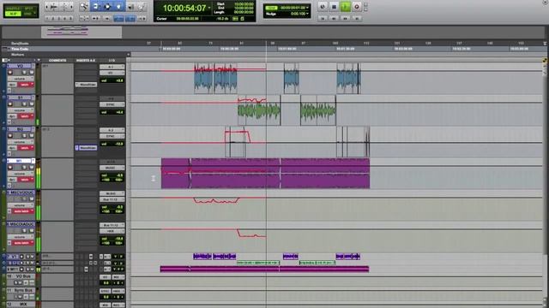Activate Grid edit mode
The height and width of the screenshot is (308, 549).
pos(28,14)
